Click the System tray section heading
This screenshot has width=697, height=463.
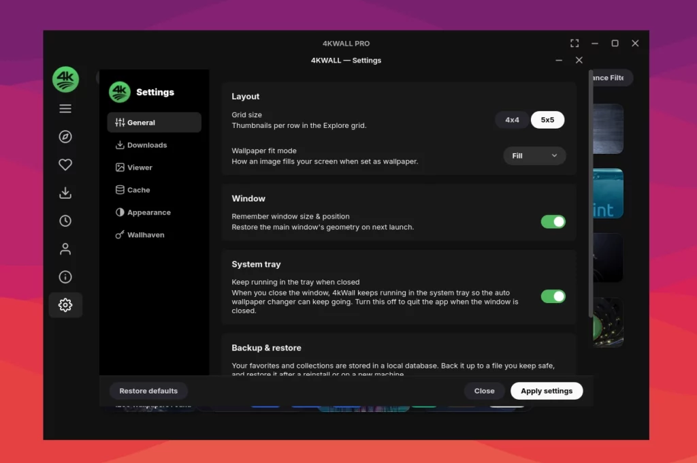(x=256, y=264)
